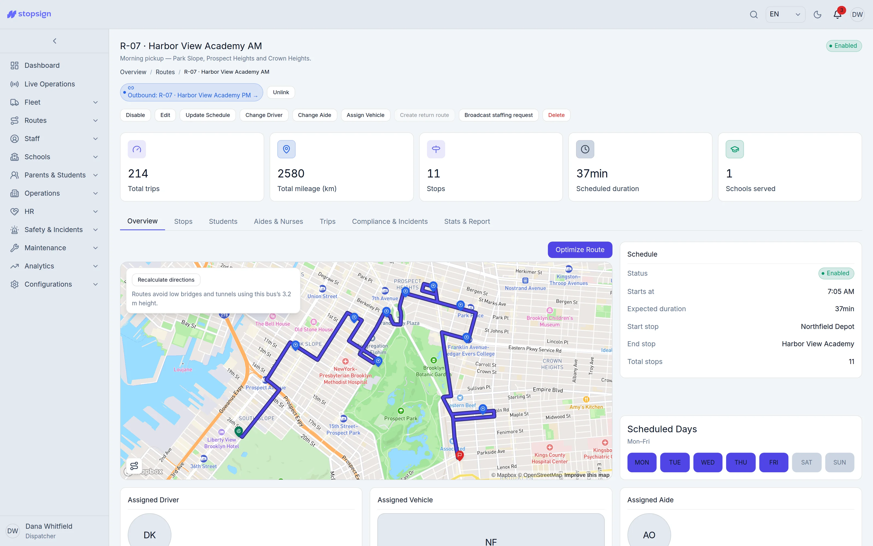Collapse the sidebar with back chevron
Image resolution: width=873 pixels, height=546 pixels.
click(55, 41)
